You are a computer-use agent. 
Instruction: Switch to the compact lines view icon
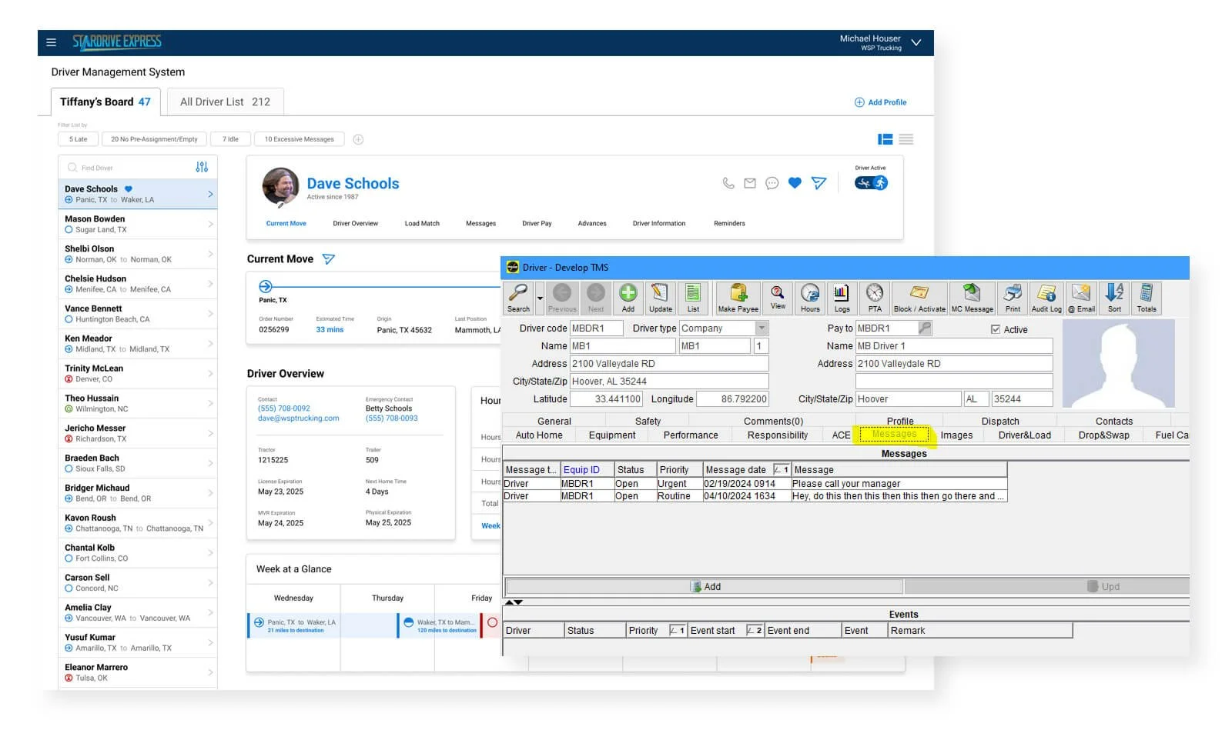(x=906, y=139)
